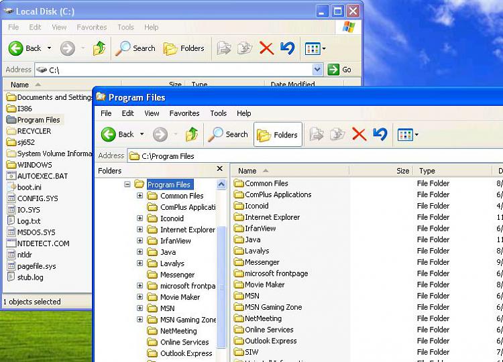
Task: Expand IrfanView in folder tree
Action: 140,241
